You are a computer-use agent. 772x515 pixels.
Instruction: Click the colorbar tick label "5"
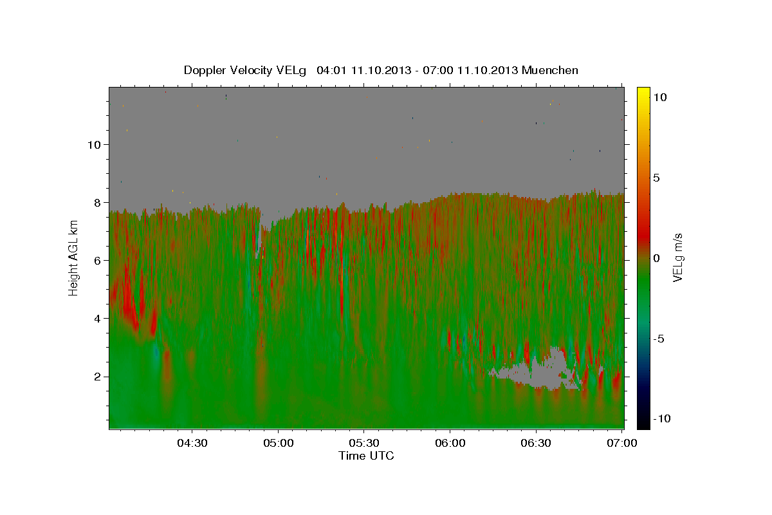(x=657, y=178)
